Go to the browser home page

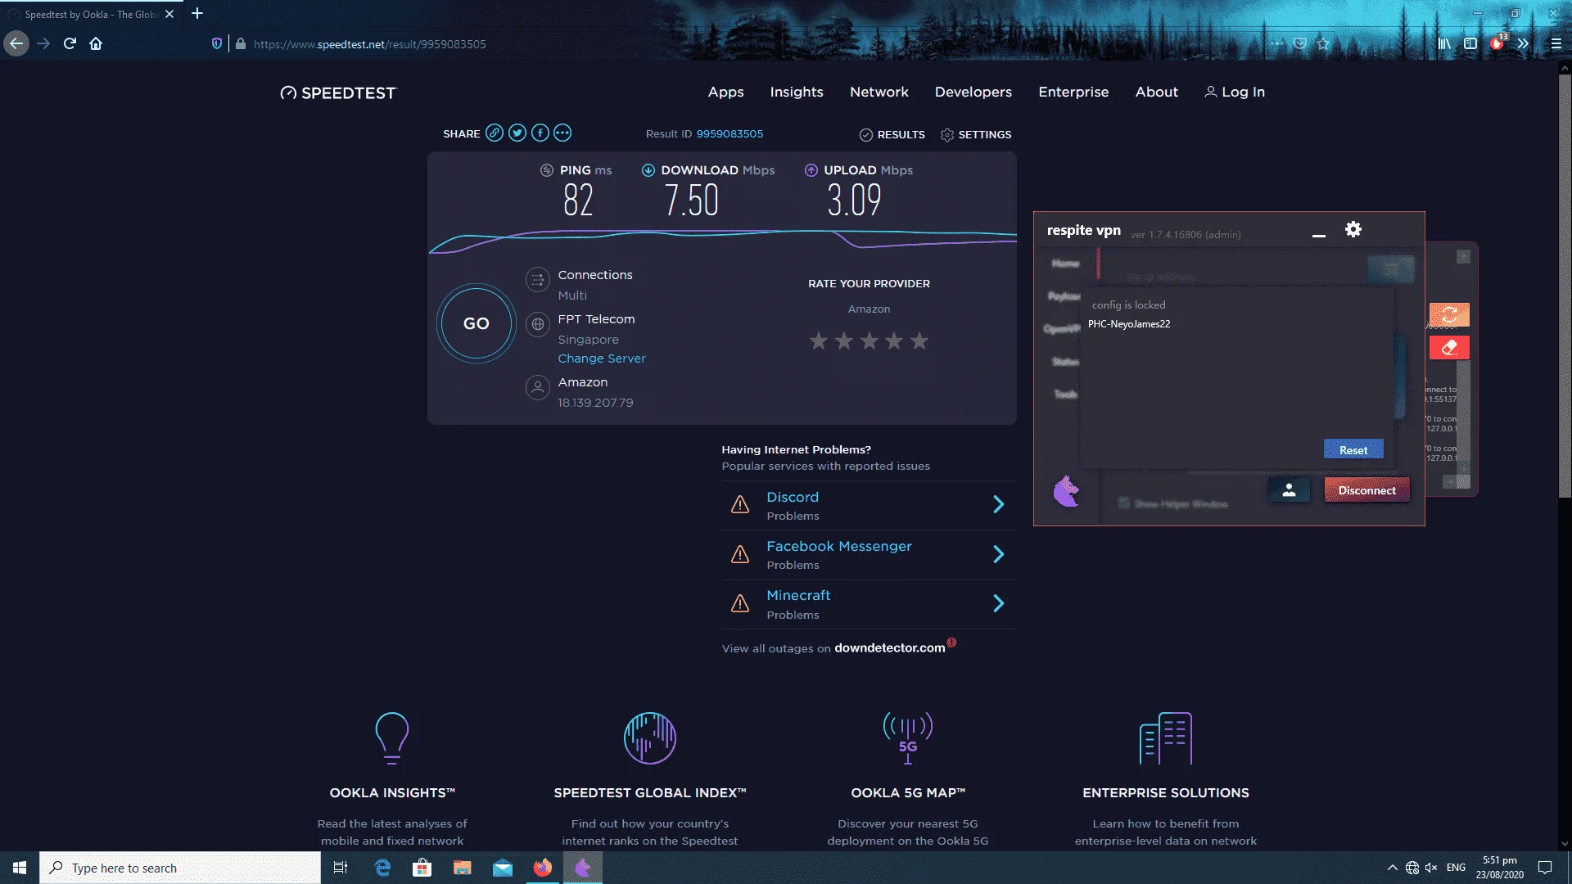click(x=96, y=43)
